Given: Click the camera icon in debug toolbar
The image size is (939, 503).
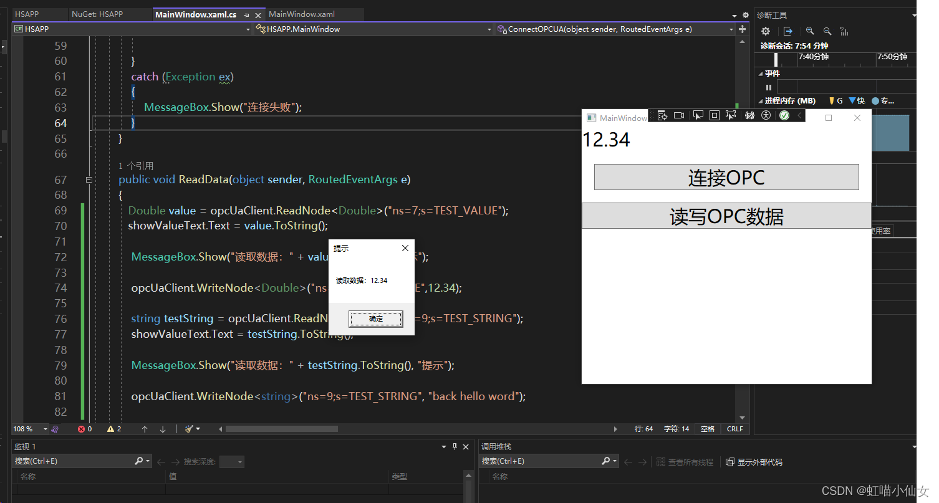Looking at the screenshot, I should (x=679, y=116).
